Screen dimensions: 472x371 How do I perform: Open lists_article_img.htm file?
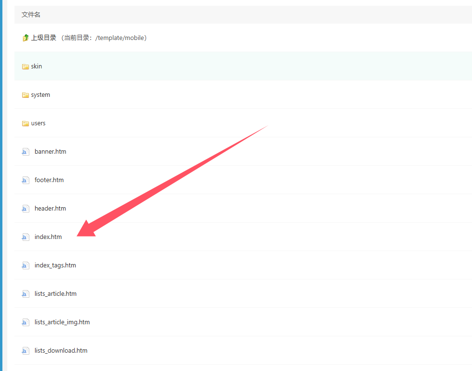click(62, 322)
